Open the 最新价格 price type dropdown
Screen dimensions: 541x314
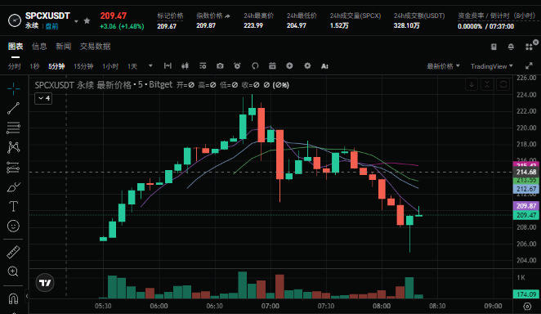pyautogui.click(x=444, y=66)
